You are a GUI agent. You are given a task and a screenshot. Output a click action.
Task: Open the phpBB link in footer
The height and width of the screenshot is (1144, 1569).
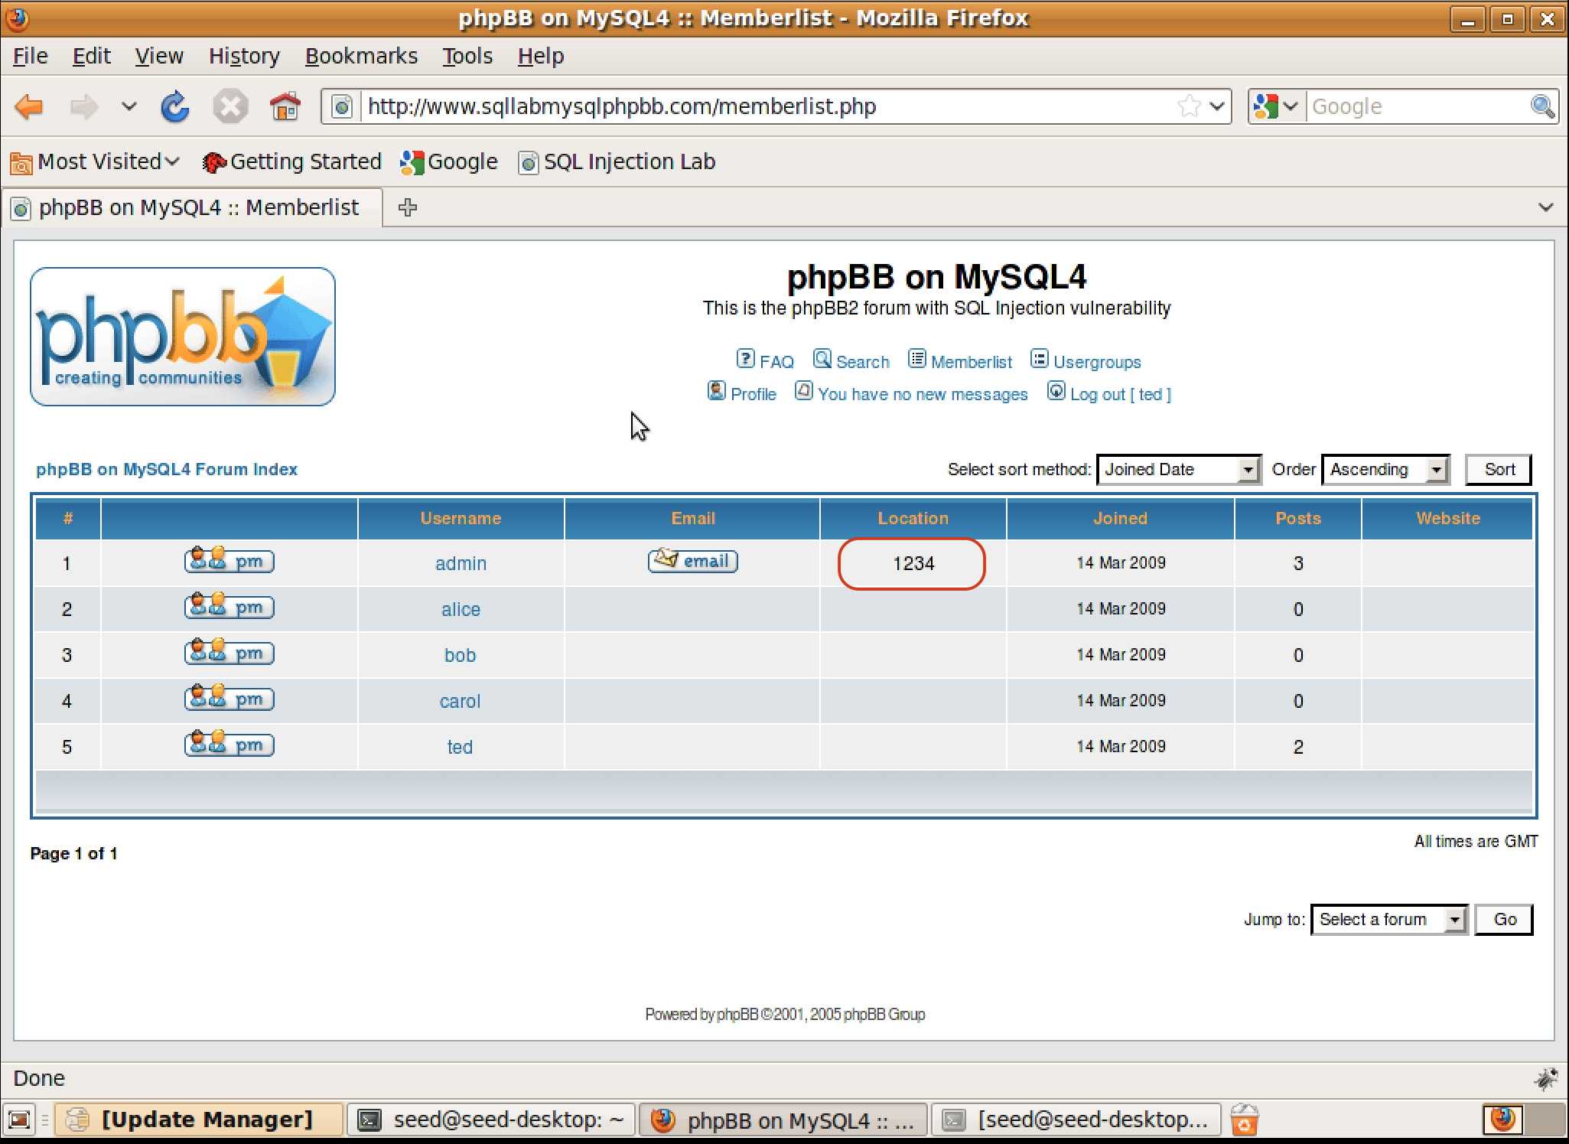737,1014
